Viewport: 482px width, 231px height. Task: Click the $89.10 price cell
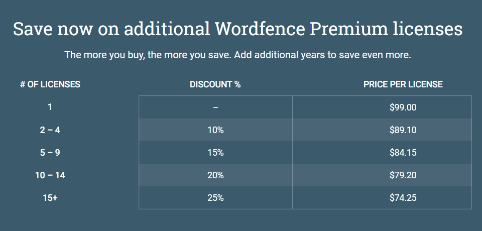[403, 130]
